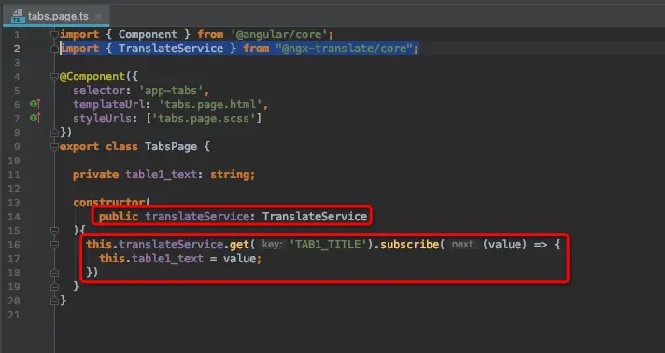
Task: Click the TranslateService type annotation on line 14
Action: click(x=315, y=217)
